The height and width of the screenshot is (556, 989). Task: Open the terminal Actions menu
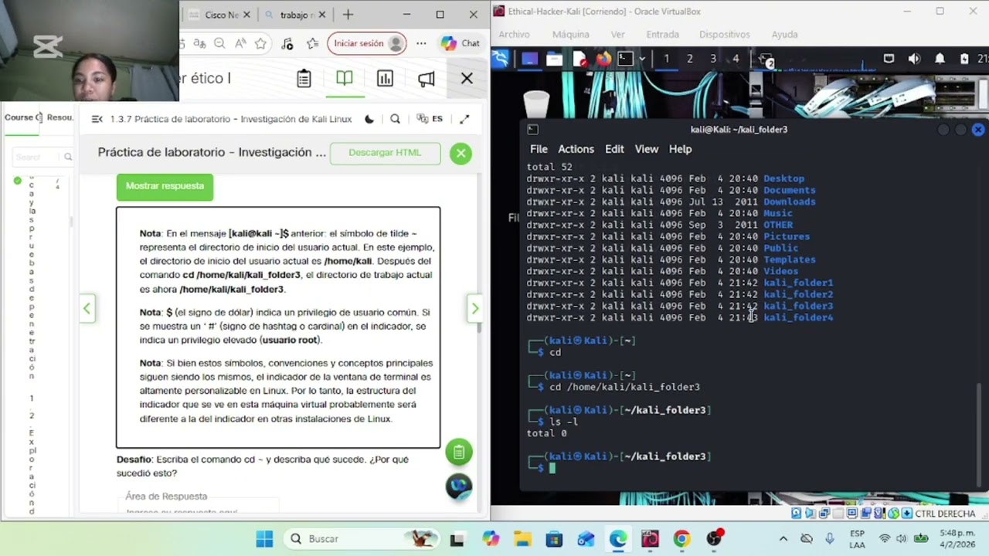point(576,149)
